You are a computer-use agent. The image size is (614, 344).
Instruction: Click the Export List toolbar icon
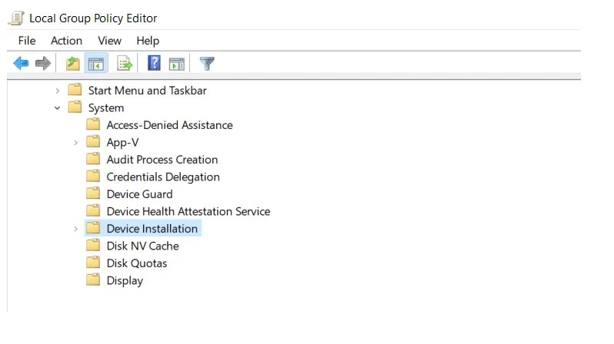coord(125,63)
